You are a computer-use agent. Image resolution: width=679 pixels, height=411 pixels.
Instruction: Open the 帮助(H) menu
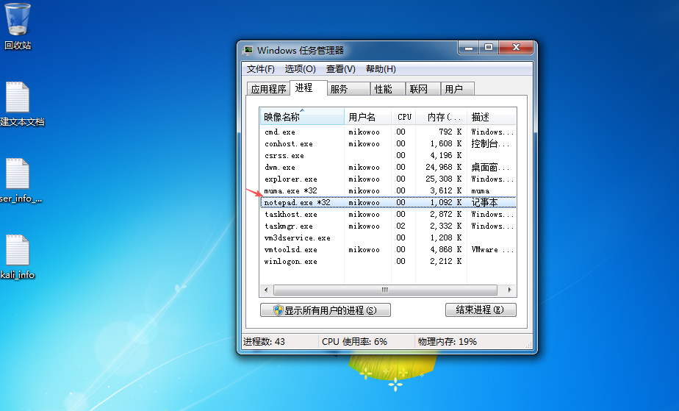381,69
